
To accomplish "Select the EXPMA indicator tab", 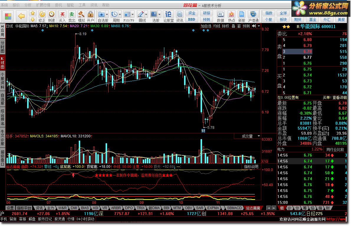I will pos(213,208).
